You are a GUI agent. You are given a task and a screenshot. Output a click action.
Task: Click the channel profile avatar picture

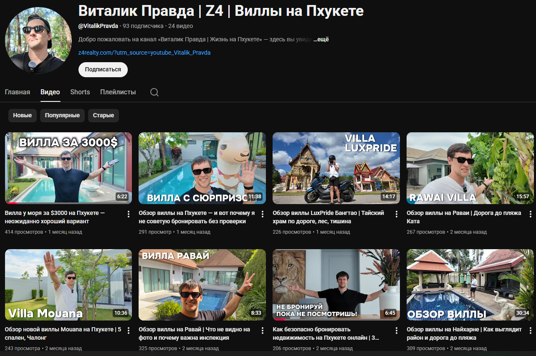(38, 40)
